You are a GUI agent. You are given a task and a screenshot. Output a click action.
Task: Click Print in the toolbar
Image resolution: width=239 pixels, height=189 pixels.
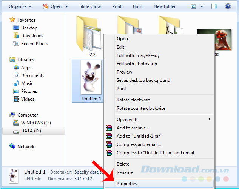click(117, 6)
